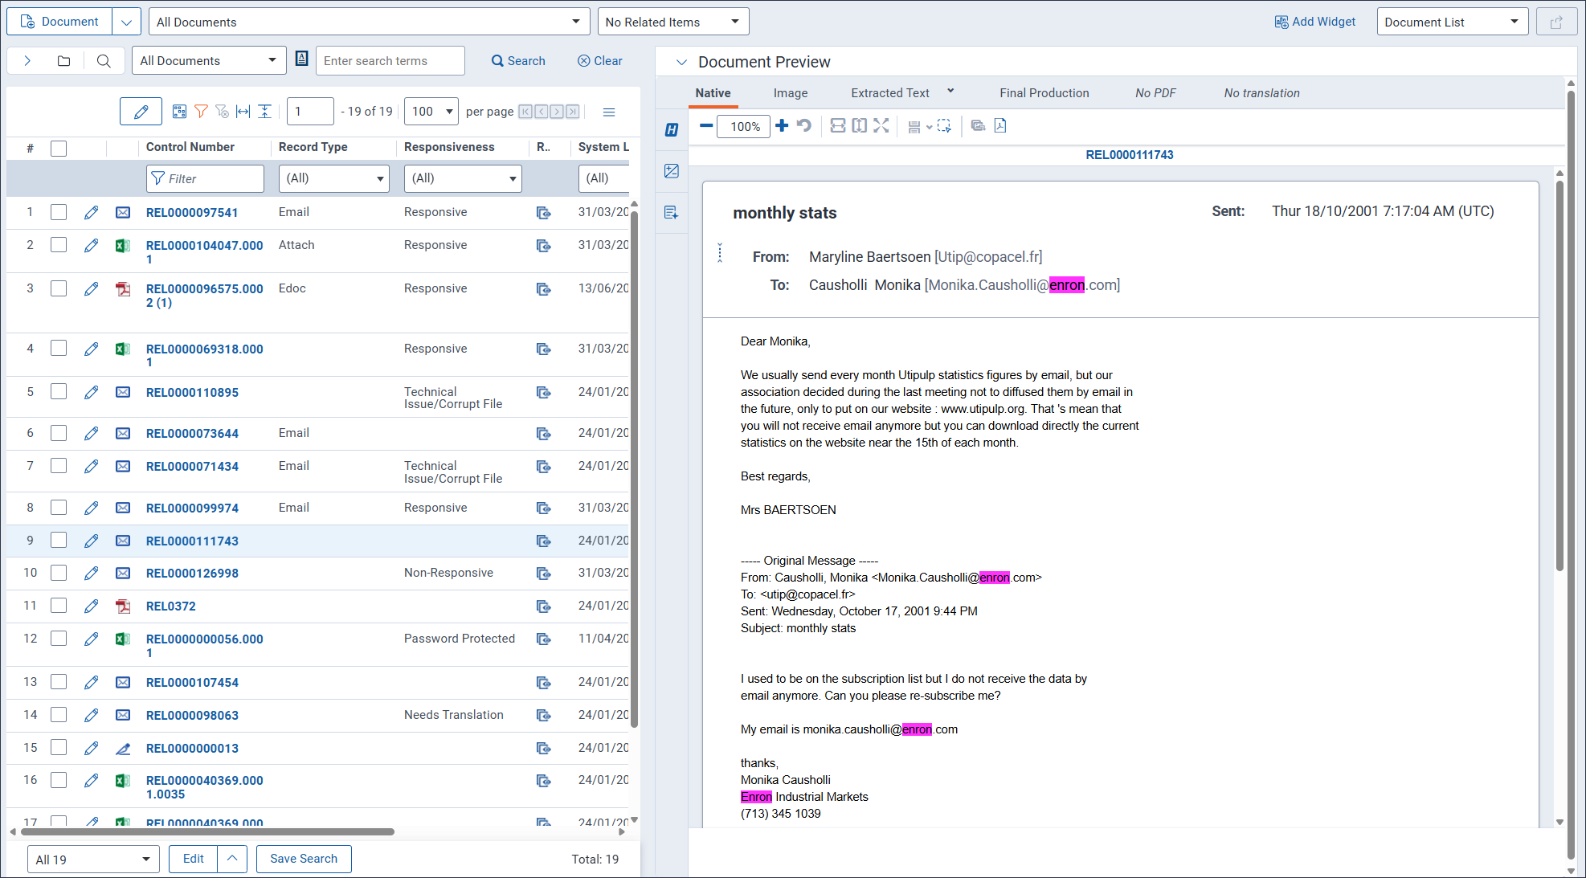The width and height of the screenshot is (1586, 878).
Task: Click the list horizontal scrollbar
Action: pyautogui.click(x=207, y=832)
